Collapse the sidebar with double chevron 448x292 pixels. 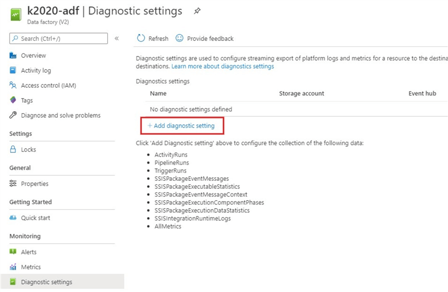click(x=117, y=38)
